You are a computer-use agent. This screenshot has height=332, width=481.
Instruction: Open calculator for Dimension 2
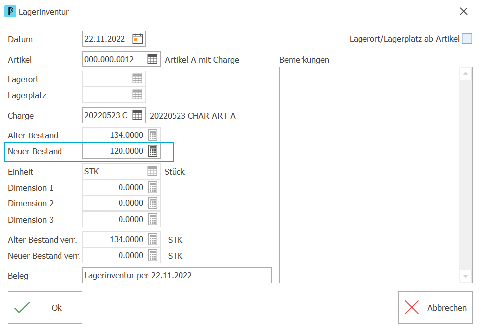[x=153, y=203]
